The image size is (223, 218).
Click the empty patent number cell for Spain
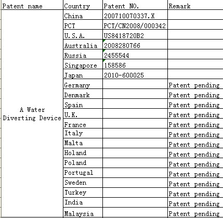135,104
